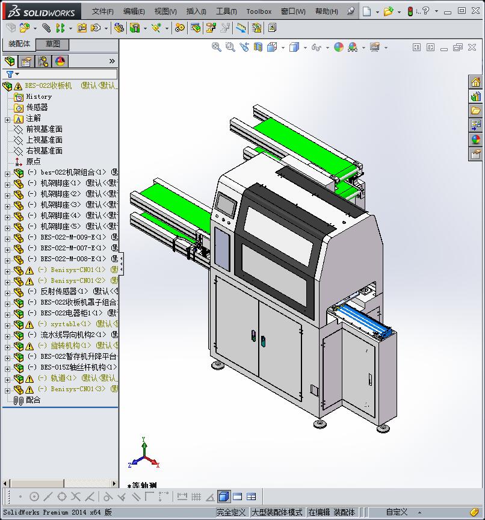485x520 pixels.
Task: Click the Move Component icon
Action: coord(96,28)
